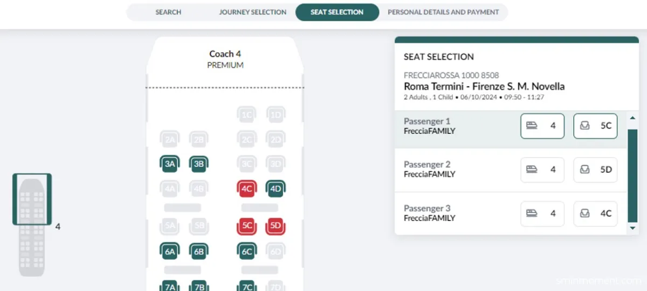Select available seat 6C

247,251
